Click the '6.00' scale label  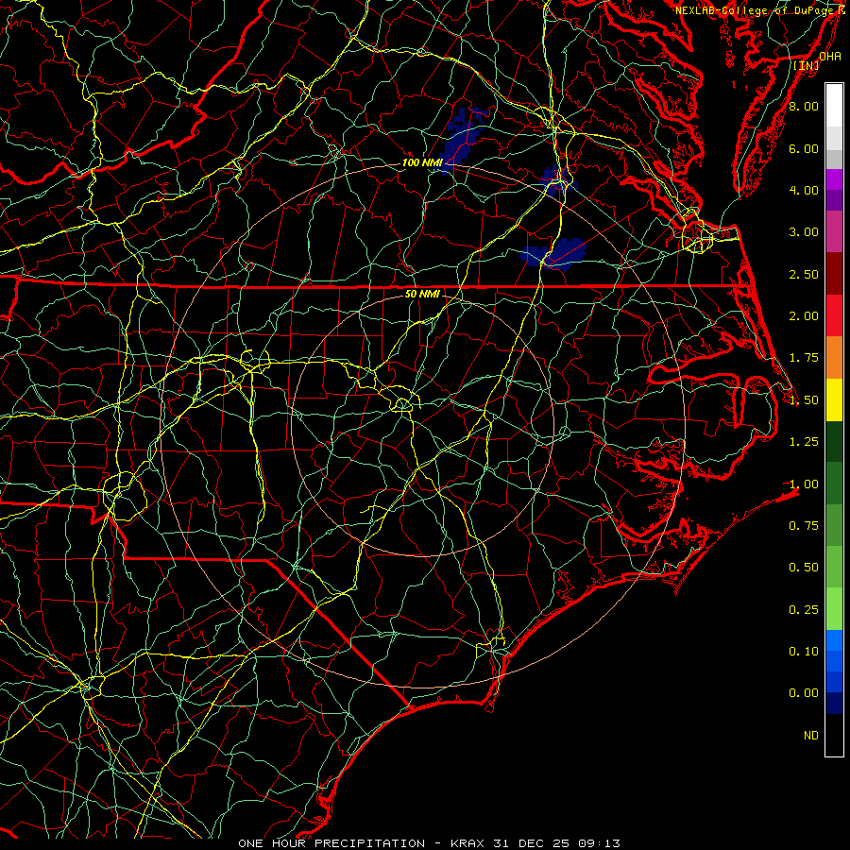[x=804, y=148]
